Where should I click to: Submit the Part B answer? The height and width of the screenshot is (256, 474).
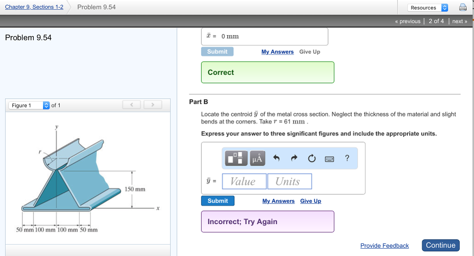(218, 201)
